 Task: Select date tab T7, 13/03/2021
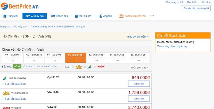coord(13,58)
